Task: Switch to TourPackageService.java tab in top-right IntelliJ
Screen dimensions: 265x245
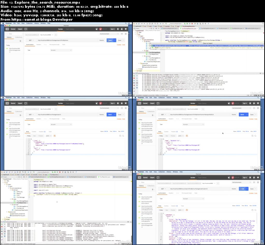Action: (x=207, y=28)
